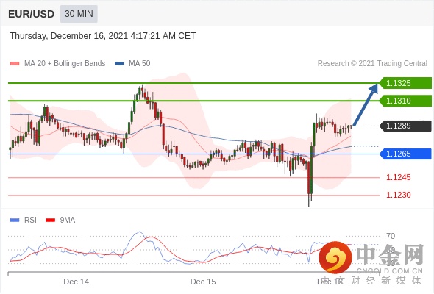Toggle the RSI legend entry
This screenshot has width=434, height=294.
(x=24, y=220)
